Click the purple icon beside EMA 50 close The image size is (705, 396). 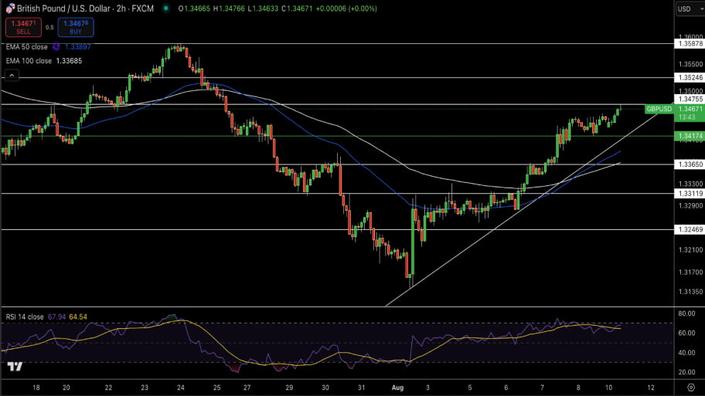tap(56, 46)
